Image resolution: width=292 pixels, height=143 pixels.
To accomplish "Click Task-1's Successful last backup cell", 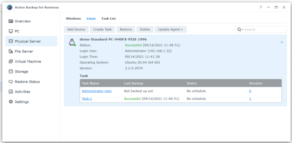I will [x=152, y=99].
